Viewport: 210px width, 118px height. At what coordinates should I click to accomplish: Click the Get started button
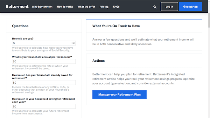pyautogui.click(x=190, y=7)
